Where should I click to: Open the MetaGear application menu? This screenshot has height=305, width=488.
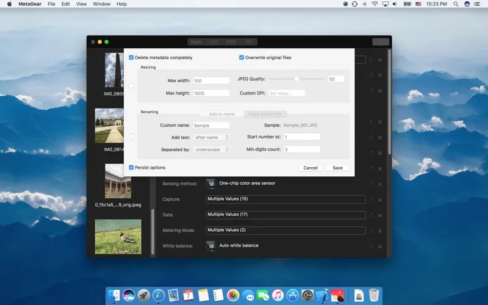point(29,4)
